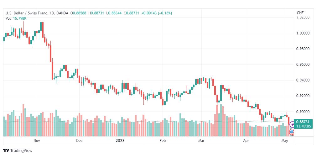The width and height of the screenshot is (317, 156).
Task: Click the 1.00000 price axis label
Action: pos(302,33)
